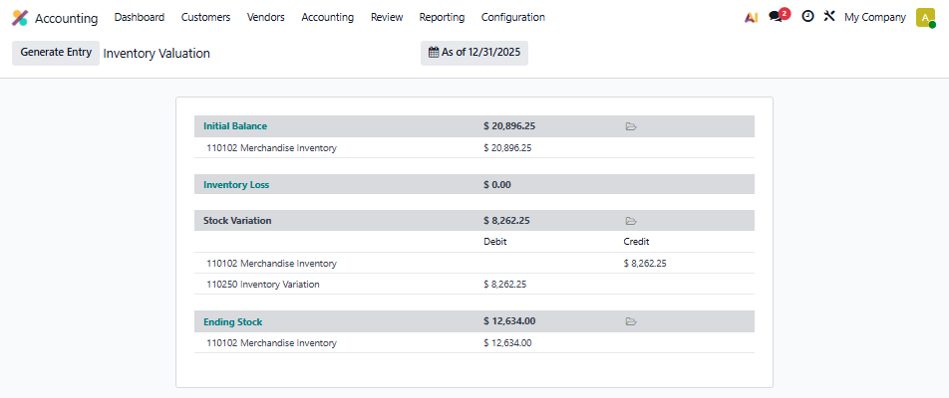Image resolution: width=949 pixels, height=398 pixels.
Task: Open the Configuration menu
Action: pyautogui.click(x=512, y=17)
